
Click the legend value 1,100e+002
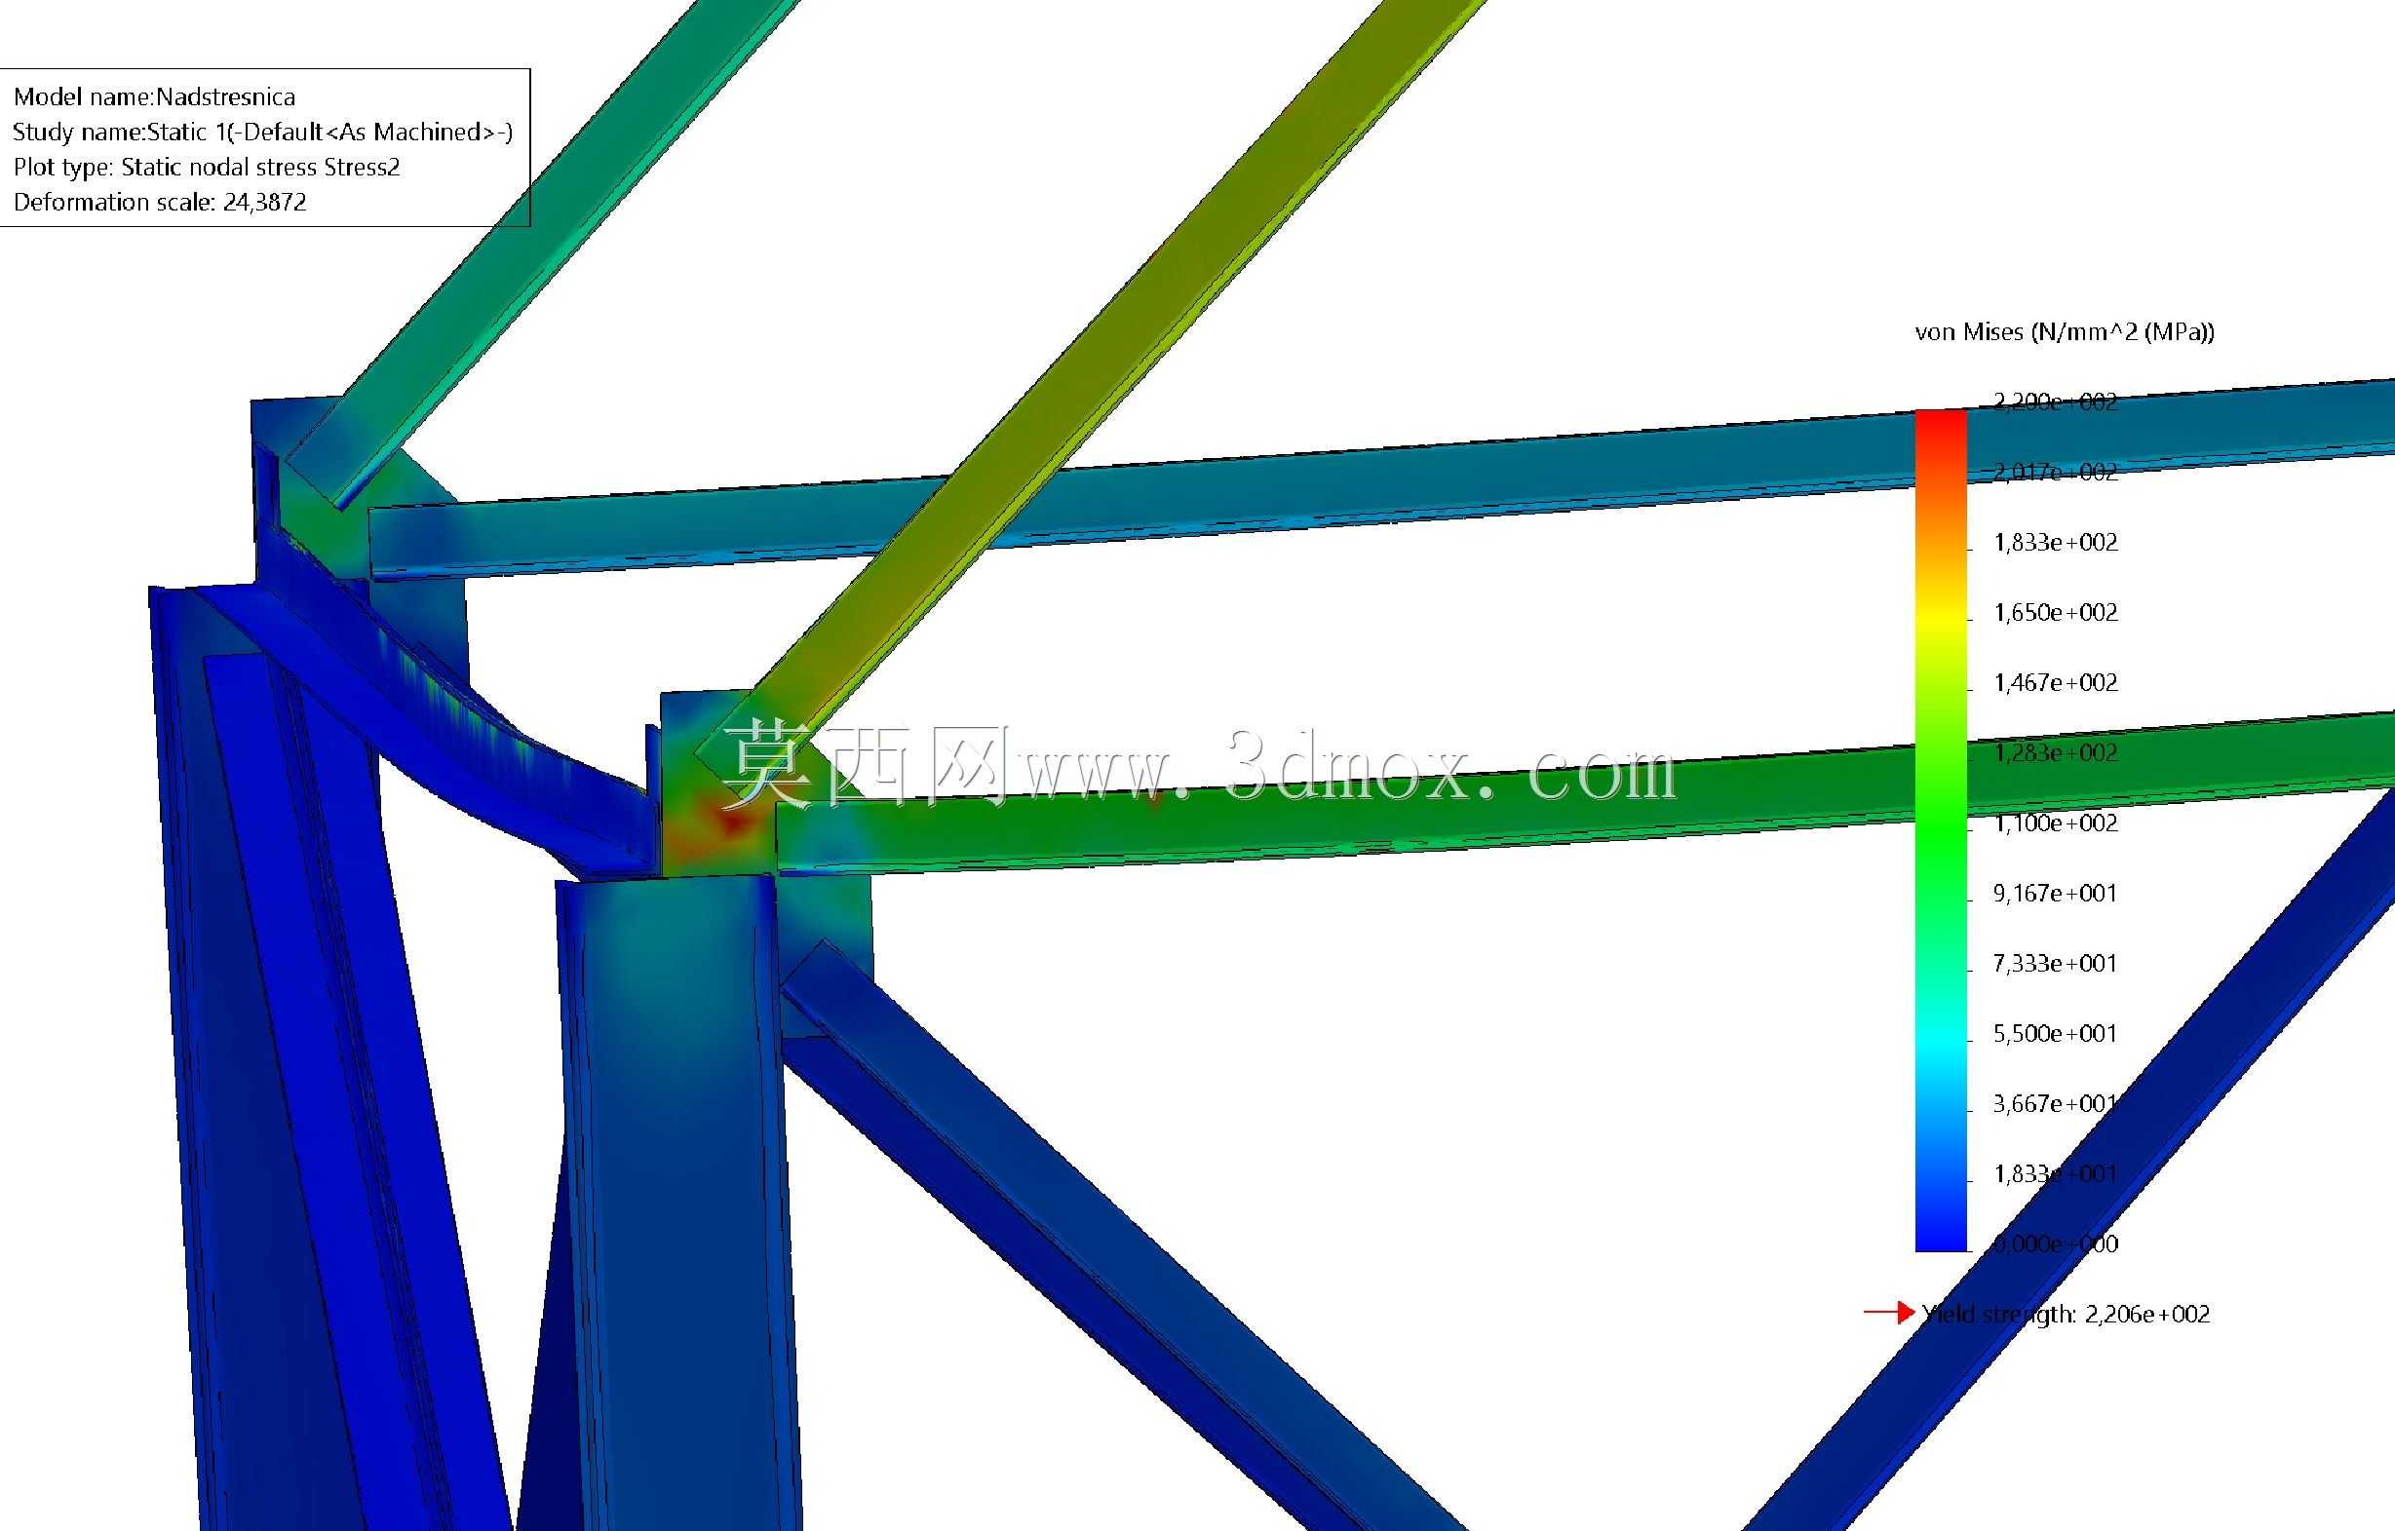pos(2055,823)
